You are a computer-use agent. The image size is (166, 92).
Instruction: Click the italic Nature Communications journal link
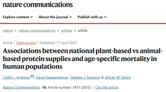[21, 87]
